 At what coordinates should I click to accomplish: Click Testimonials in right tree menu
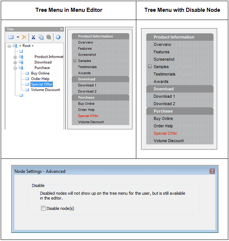(x=164, y=74)
